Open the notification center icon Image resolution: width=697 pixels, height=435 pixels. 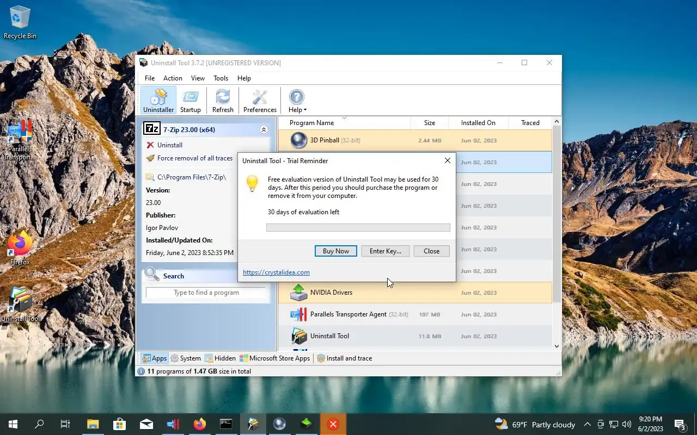pos(680,425)
